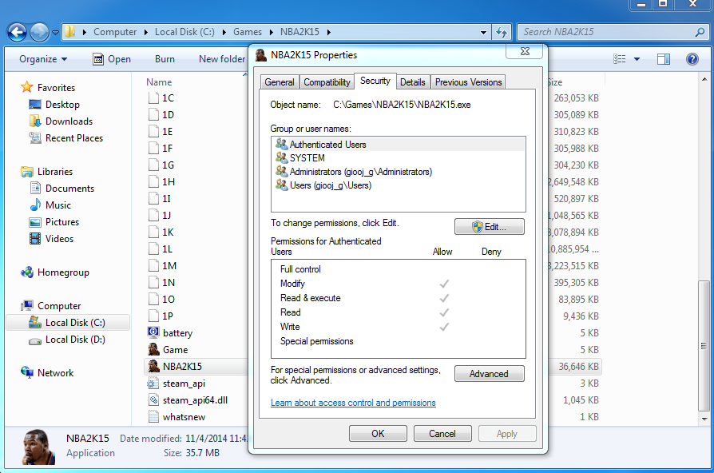Toggle the preview pane icon
Image resolution: width=714 pixels, height=473 pixels.
pyautogui.click(x=664, y=59)
